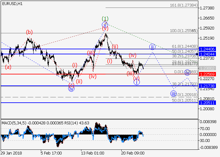Click the 29 Jan 2018 date label

11,153
